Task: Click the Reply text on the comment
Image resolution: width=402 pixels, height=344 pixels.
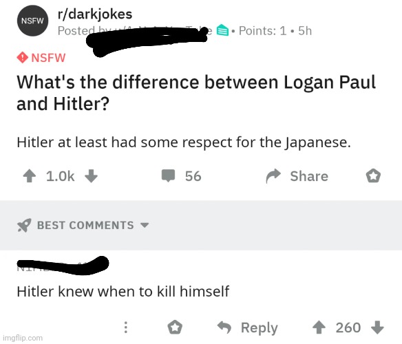Action: pyautogui.click(x=260, y=328)
